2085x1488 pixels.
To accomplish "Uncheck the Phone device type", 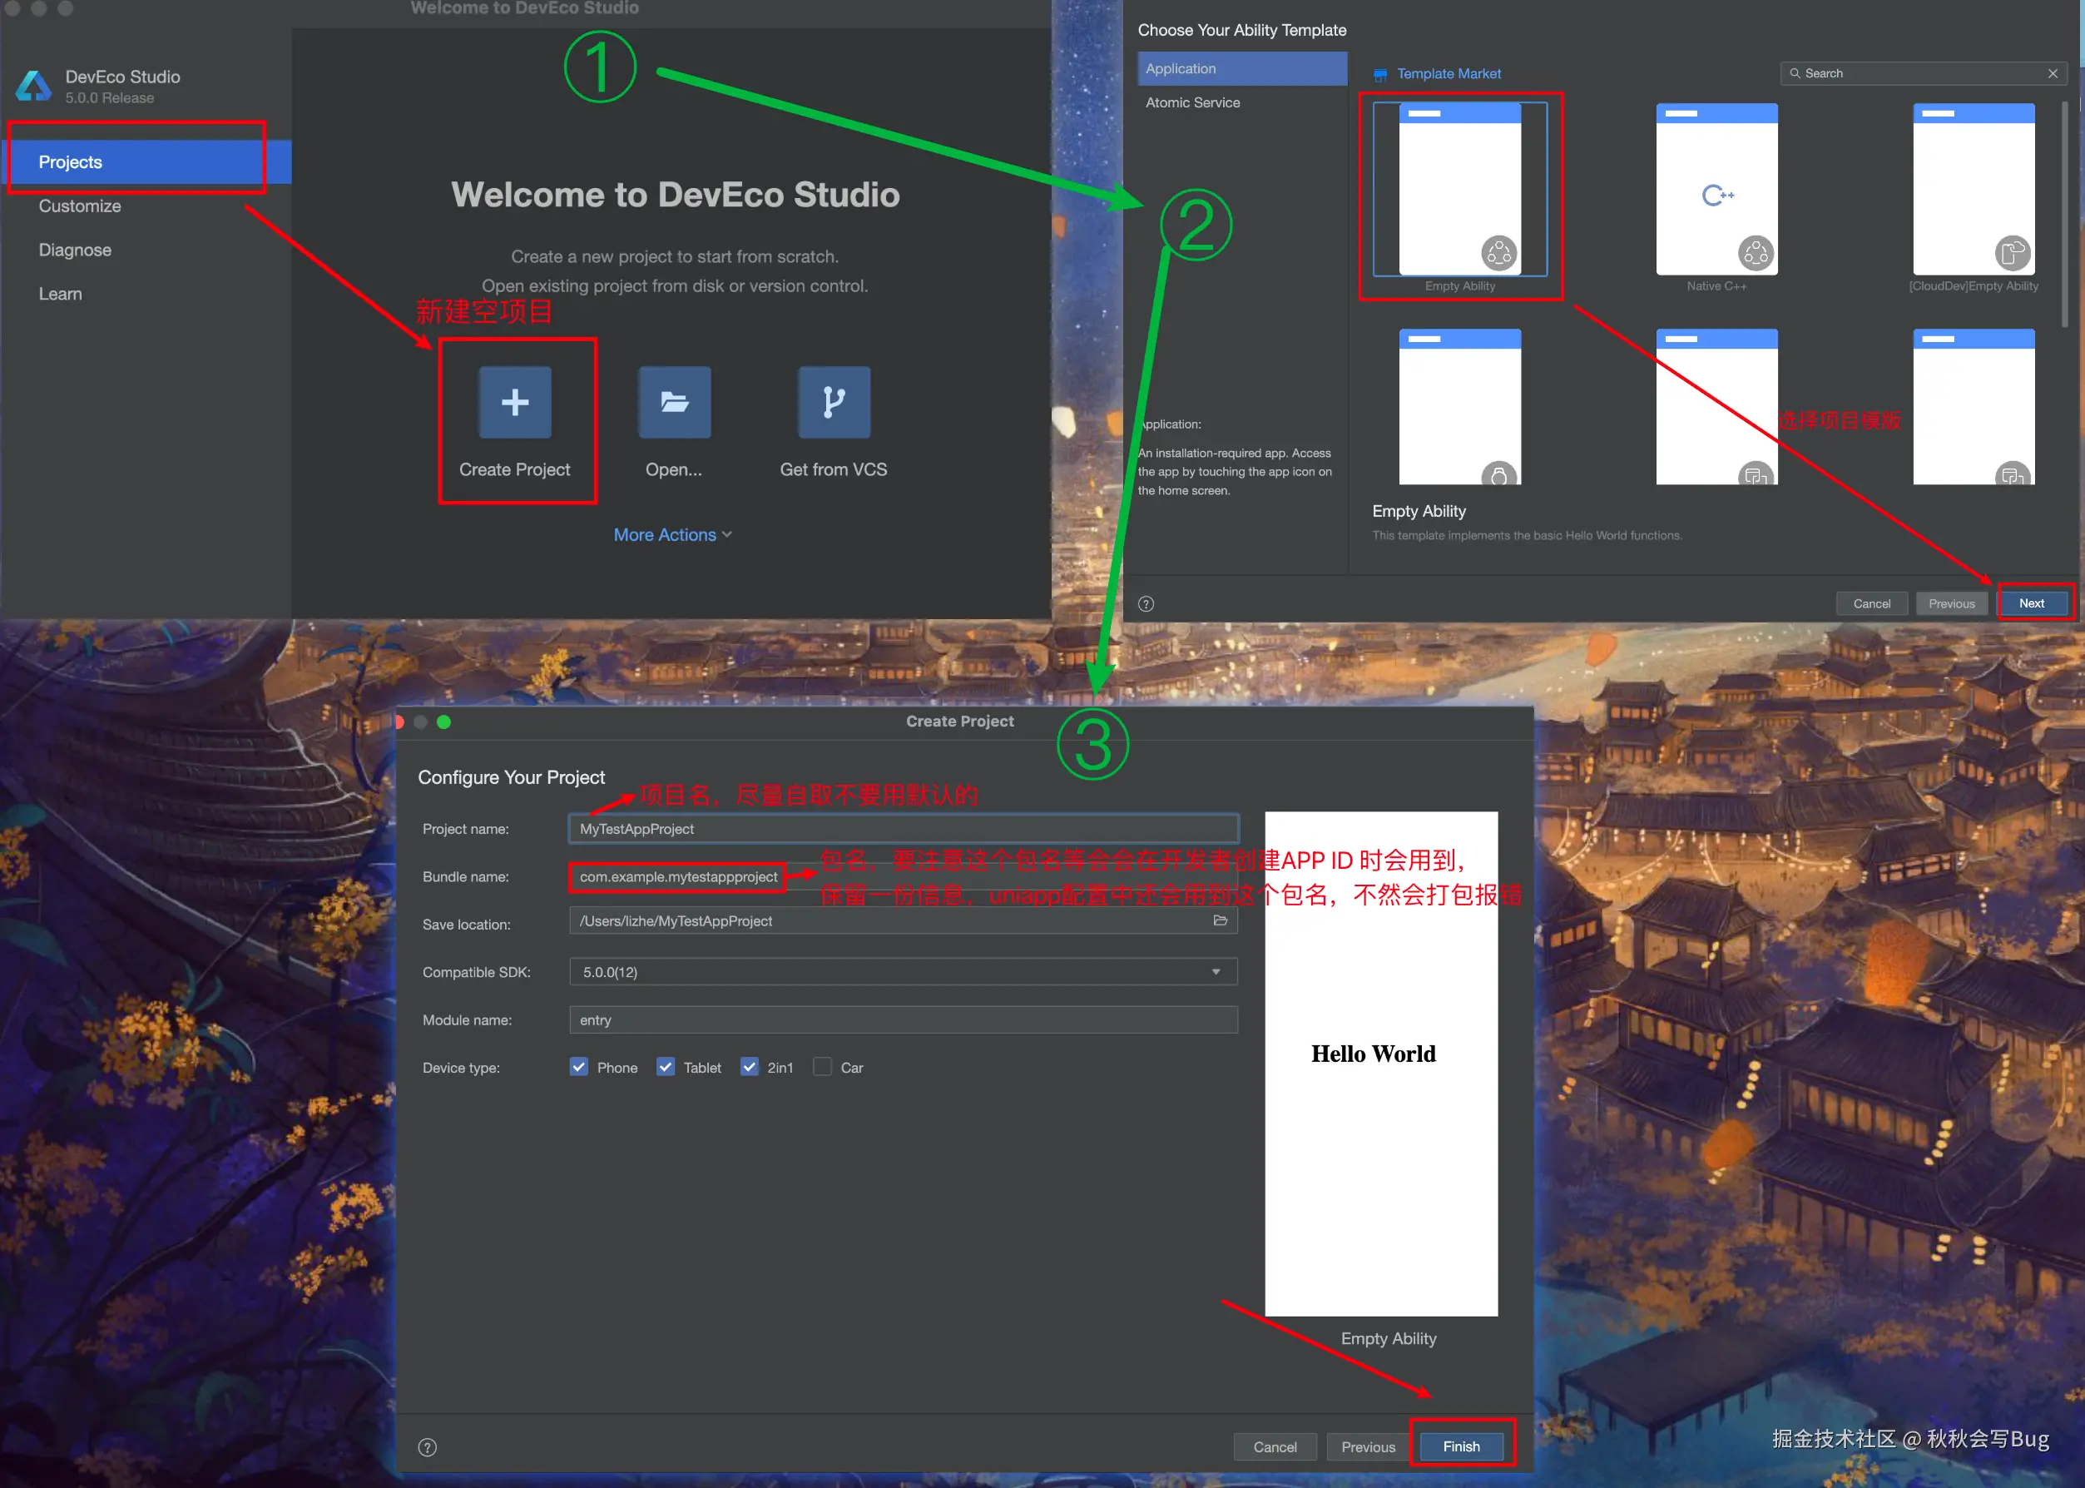I will (578, 1067).
